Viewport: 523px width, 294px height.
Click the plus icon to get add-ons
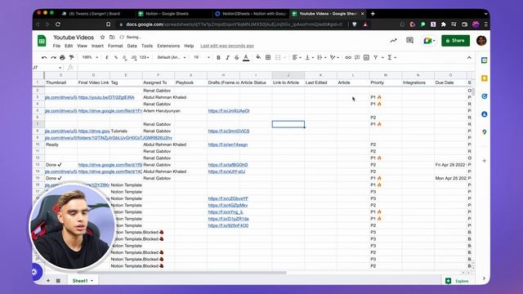(x=485, y=161)
